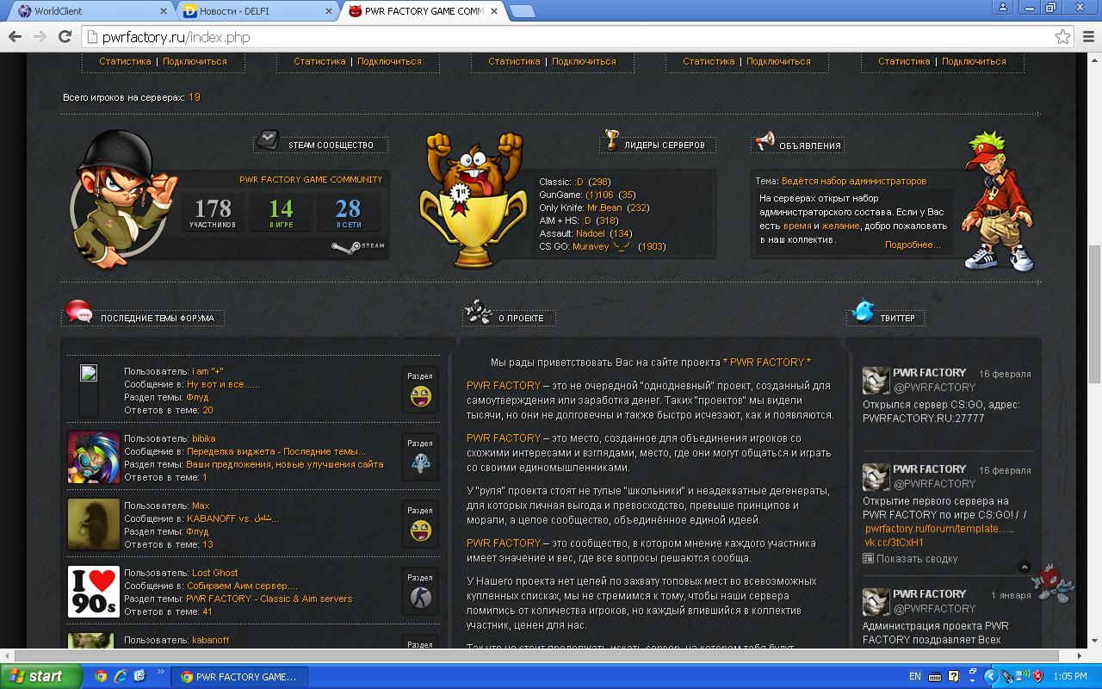
Task: Open the first Статистика server link
Action: coord(126,61)
